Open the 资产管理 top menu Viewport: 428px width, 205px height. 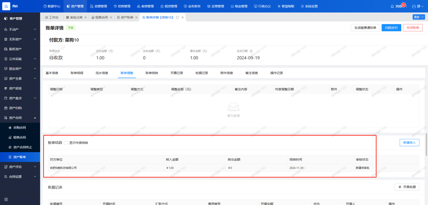coord(75,6)
